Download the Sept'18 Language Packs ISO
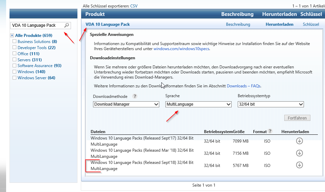The image size is (325, 192). click(x=299, y=165)
